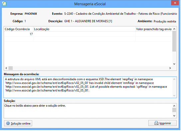Click the Mensagem da ocorrência scroll down arrow
The image size is (181, 131).
tap(174, 96)
